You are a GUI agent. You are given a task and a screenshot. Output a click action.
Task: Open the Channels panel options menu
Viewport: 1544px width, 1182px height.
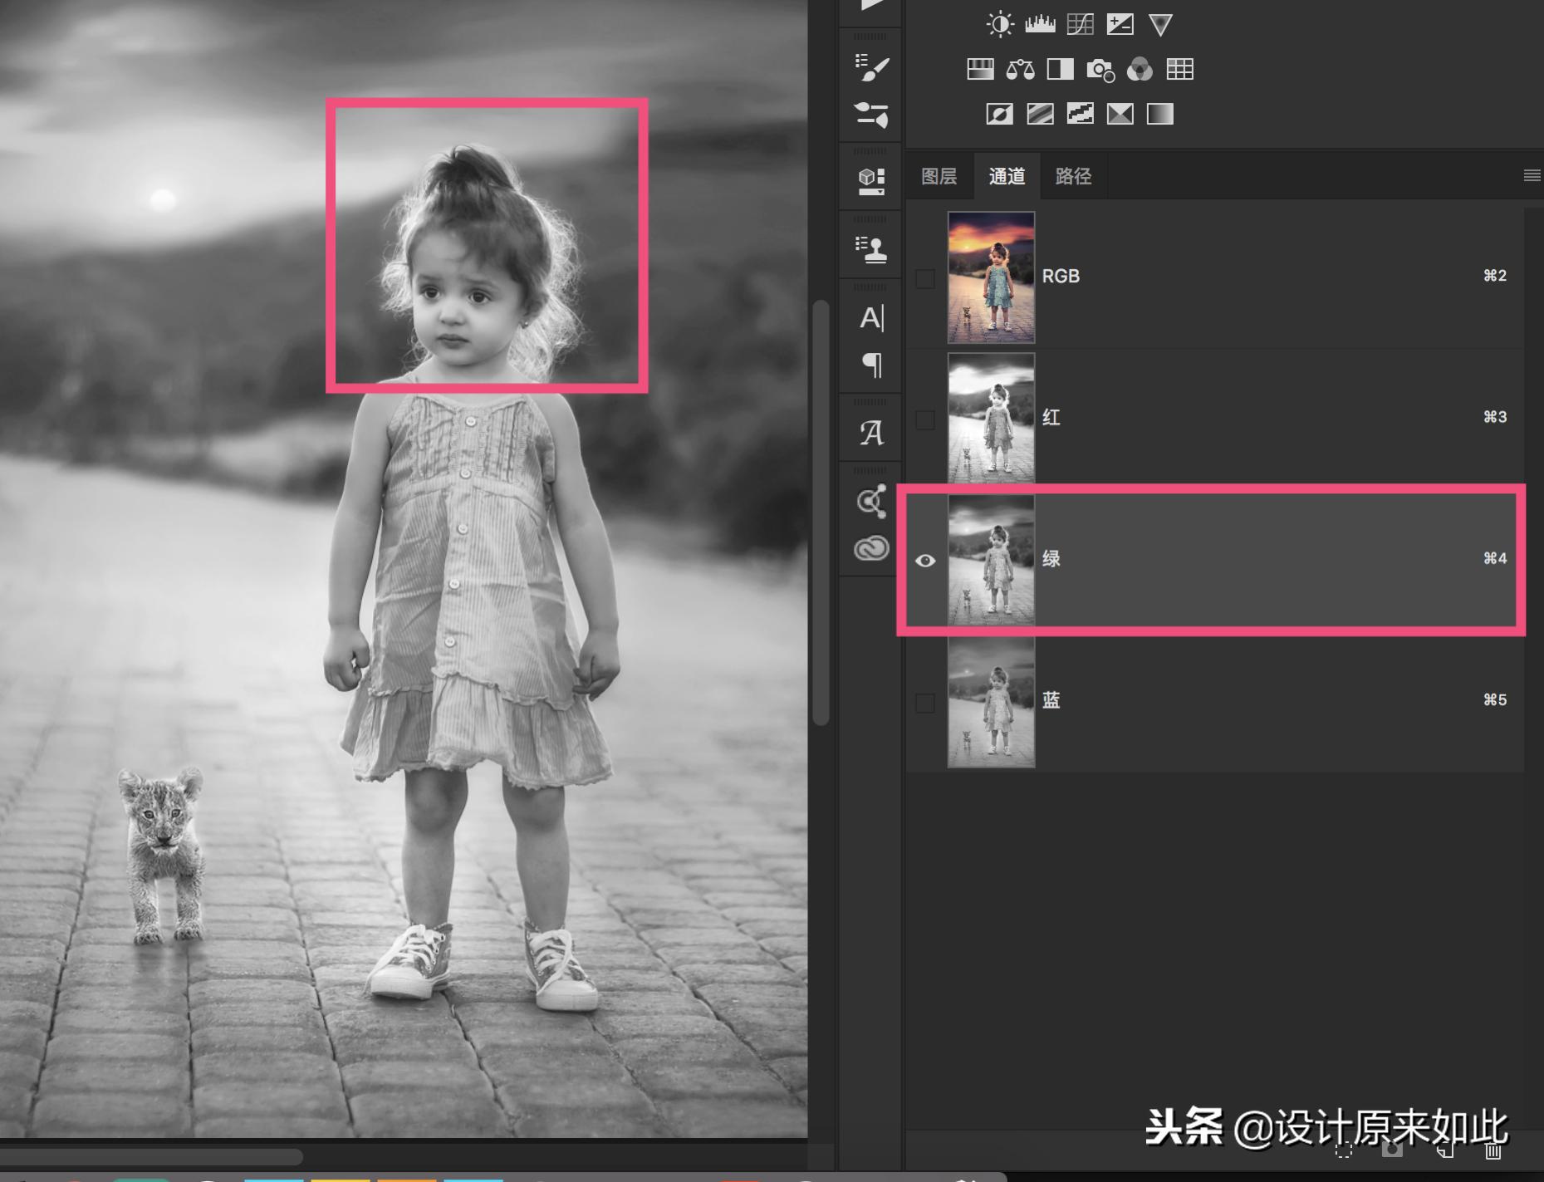[x=1532, y=175]
